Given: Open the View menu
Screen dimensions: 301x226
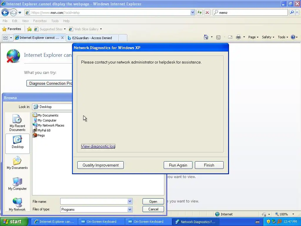Looking at the screenshot, I should coord(25,21).
